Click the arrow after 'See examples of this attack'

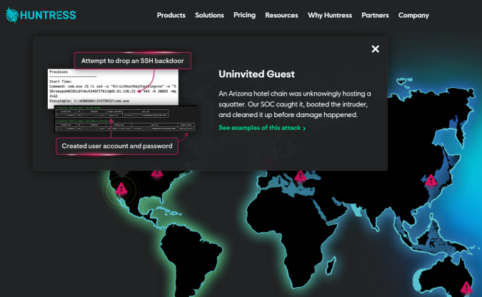point(305,129)
